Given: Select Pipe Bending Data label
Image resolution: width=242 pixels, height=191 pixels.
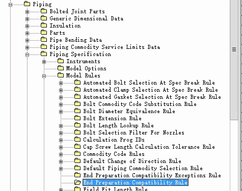Looking at the screenshot, I should coord(76,40).
